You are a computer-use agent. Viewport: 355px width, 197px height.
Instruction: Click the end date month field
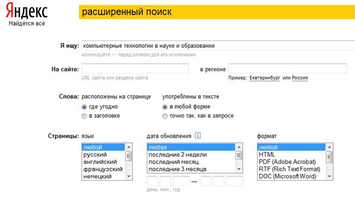click(219, 181)
